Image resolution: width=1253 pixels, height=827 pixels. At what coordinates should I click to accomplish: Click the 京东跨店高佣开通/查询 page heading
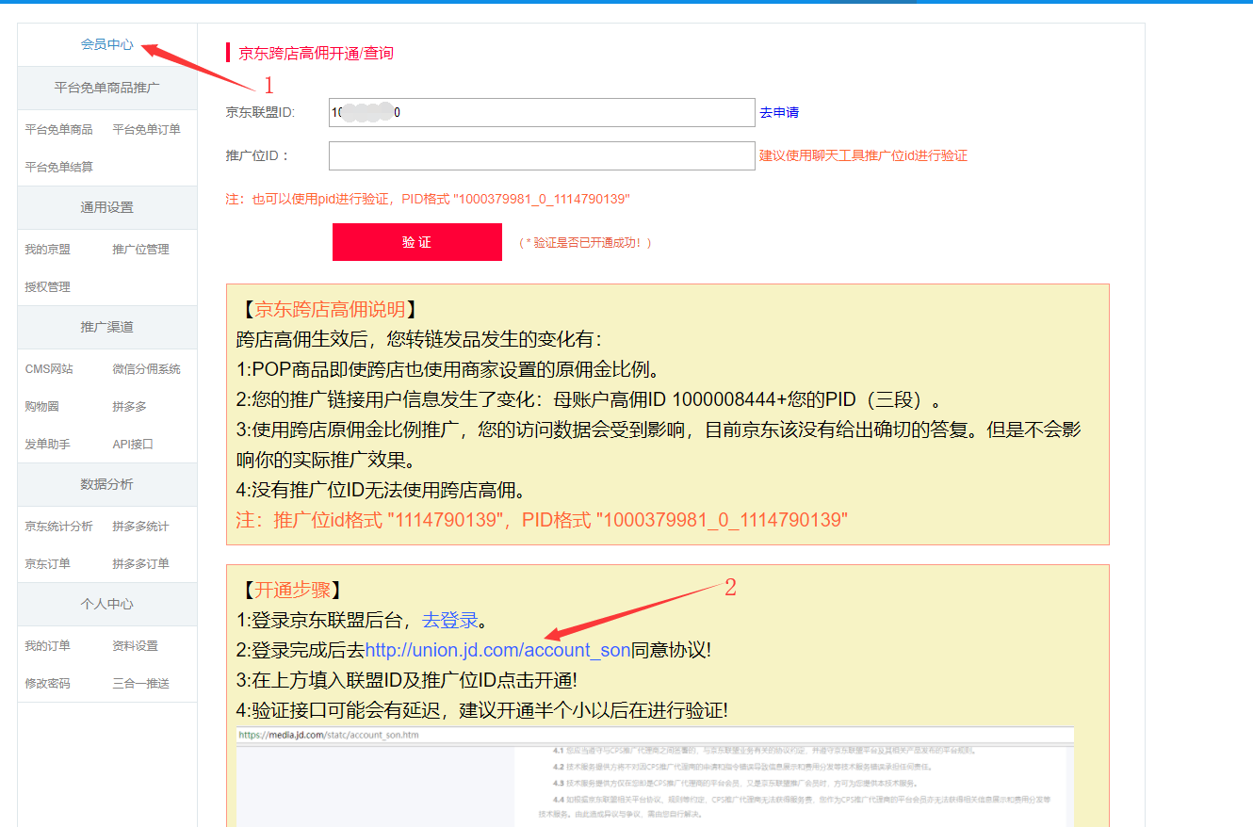pos(316,53)
